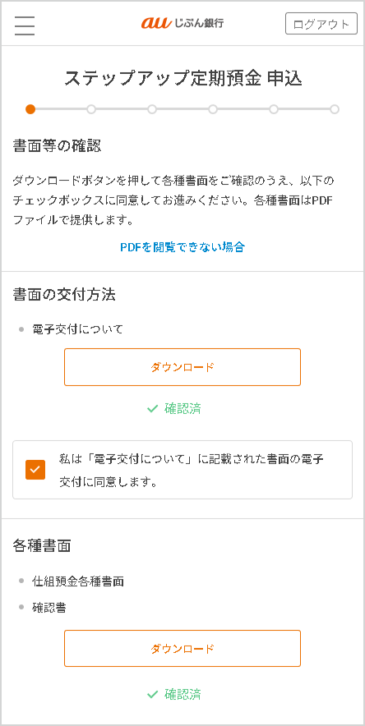This screenshot has height=726, width=365.
Task: Click the third progress step circle
Action: pos(152,109)
